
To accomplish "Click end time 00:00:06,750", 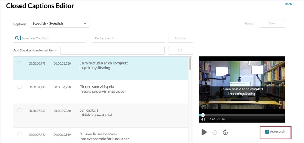I will (x=62, y=87).
